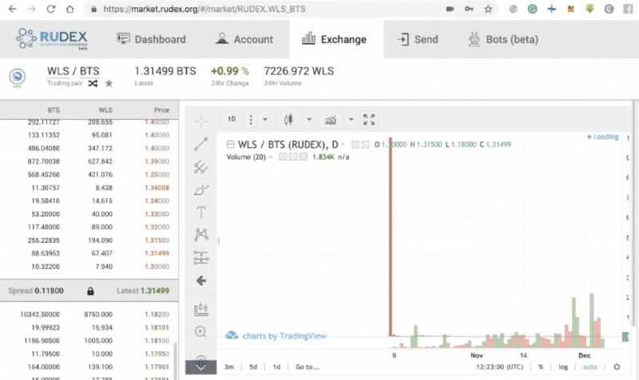Click the page vertical scrollbar
Screen dimensions: 639x380
(634, 212)
